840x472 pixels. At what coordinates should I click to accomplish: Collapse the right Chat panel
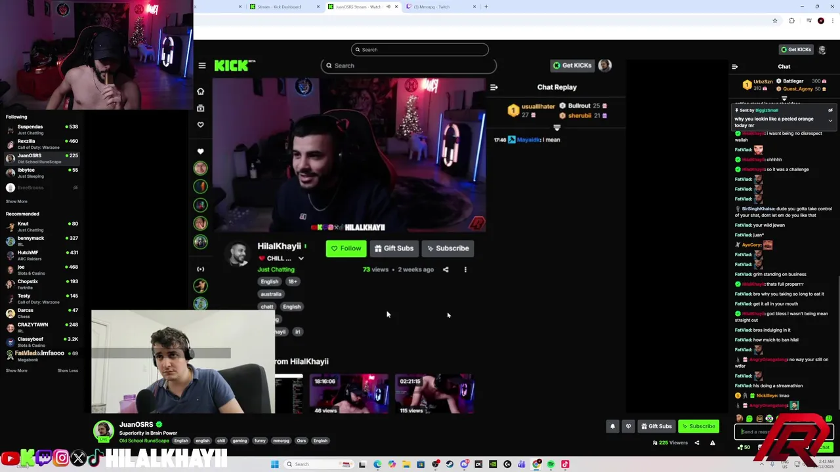click(734, 66)
